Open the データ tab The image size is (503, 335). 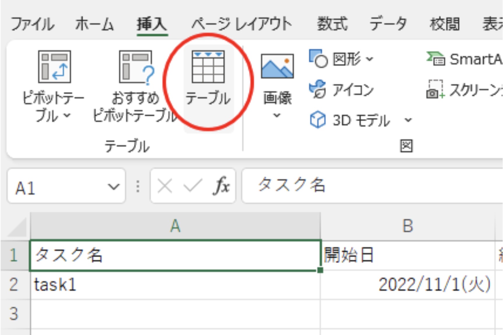(x=388, y=24)
